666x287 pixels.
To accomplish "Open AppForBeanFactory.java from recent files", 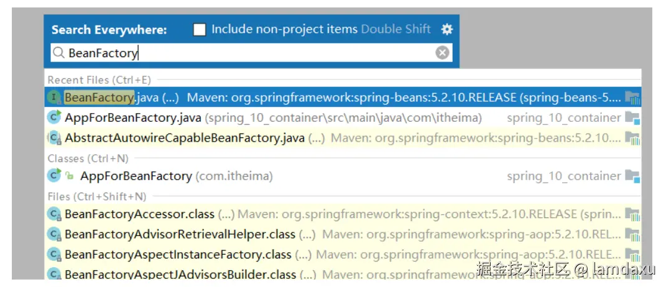I will pyautogui.click(x=133, y=117).
